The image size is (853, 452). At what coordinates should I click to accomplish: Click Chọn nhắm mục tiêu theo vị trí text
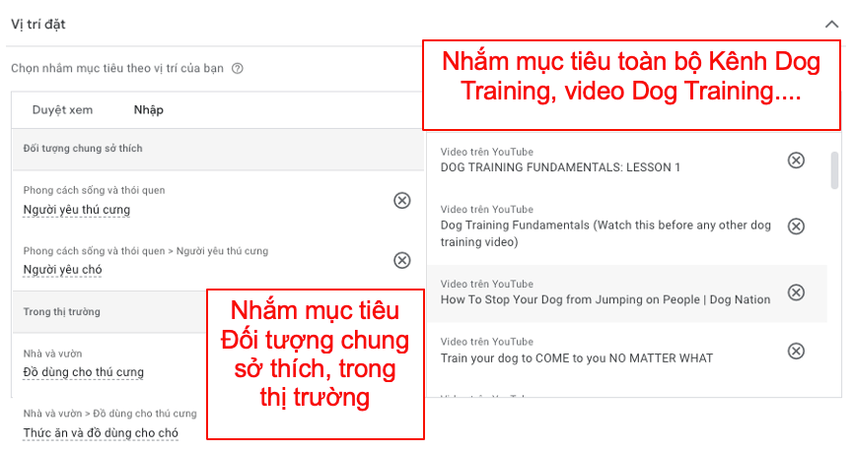click(x=117, y=69)
